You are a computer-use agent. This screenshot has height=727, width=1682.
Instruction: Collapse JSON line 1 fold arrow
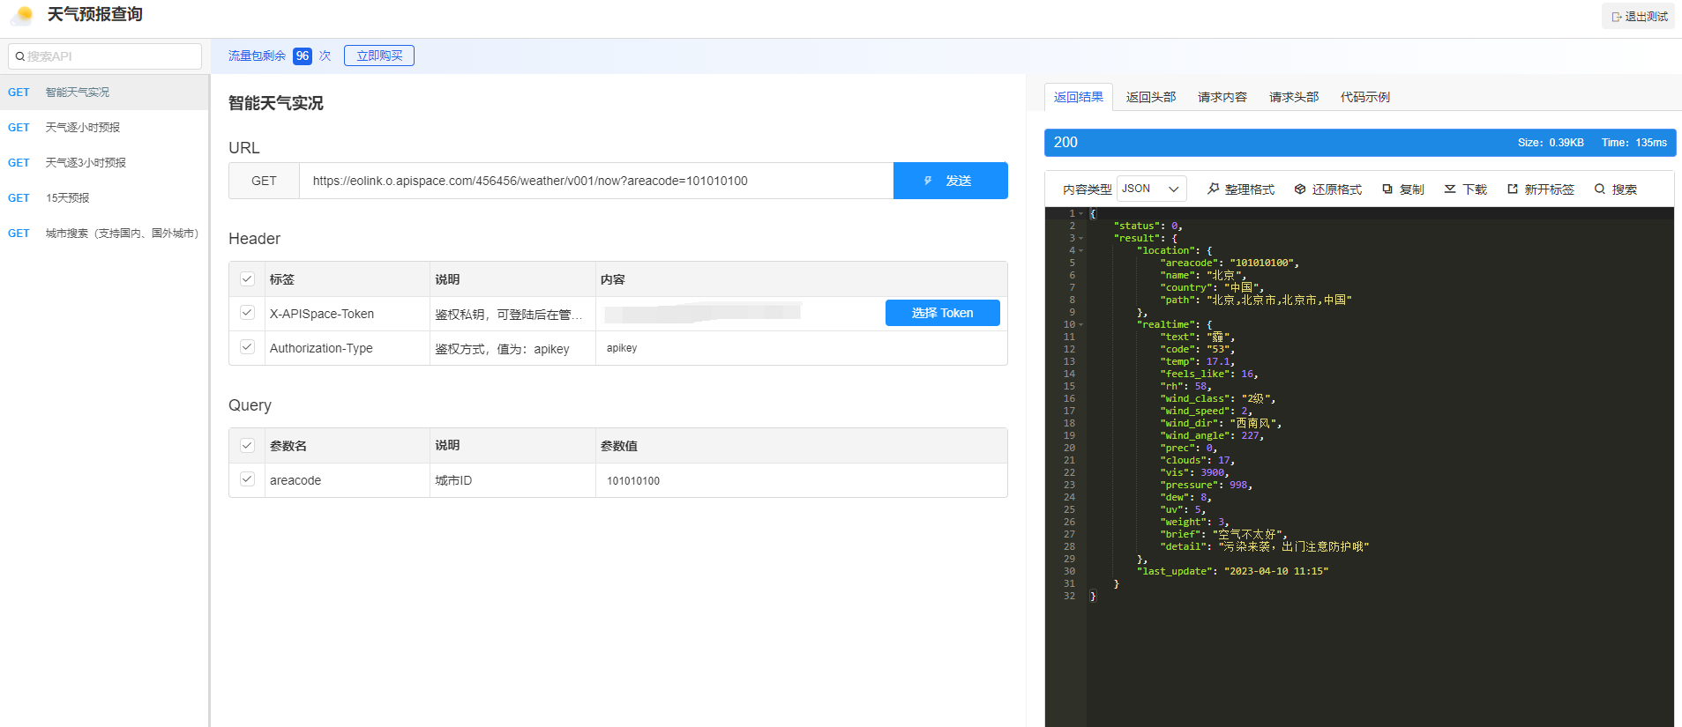tap(1081, 213)
